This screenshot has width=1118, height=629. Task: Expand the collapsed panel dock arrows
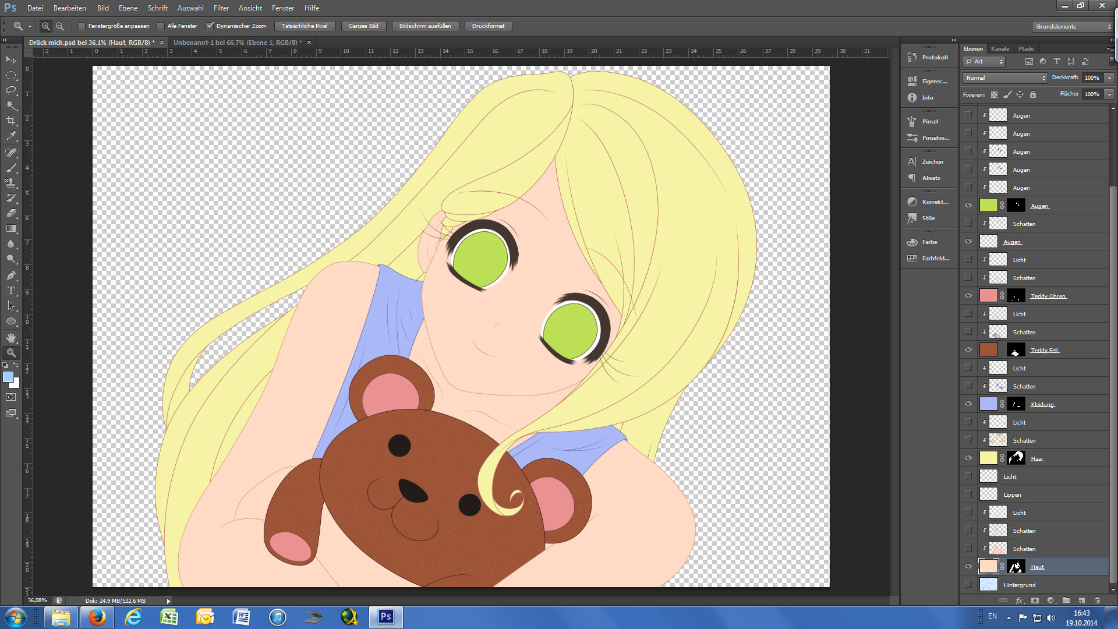(953, 40)
